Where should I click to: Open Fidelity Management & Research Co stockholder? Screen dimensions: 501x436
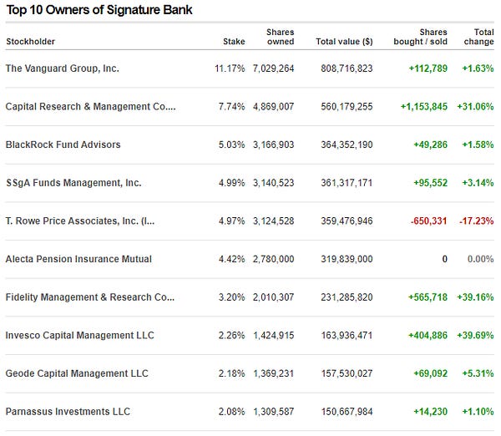[x=90, y=297]
